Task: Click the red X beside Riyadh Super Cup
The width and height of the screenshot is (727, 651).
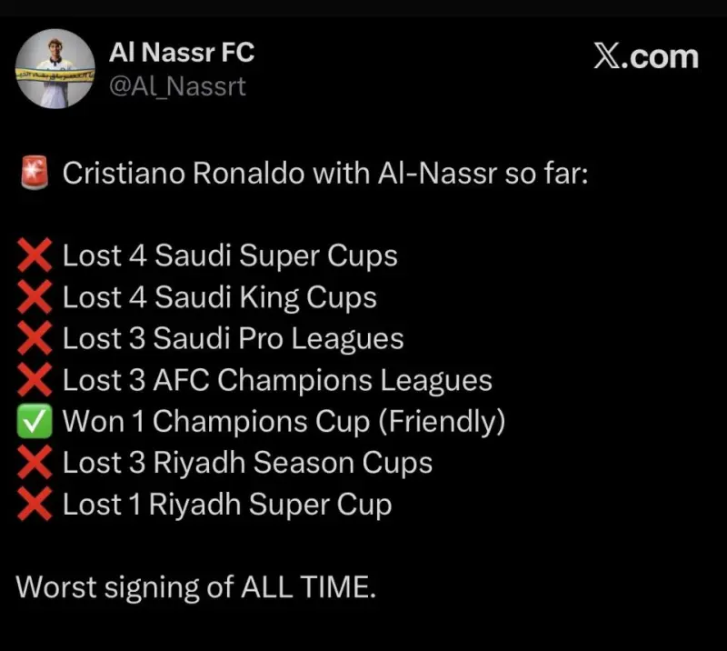Action: click(x=34, y=505)
